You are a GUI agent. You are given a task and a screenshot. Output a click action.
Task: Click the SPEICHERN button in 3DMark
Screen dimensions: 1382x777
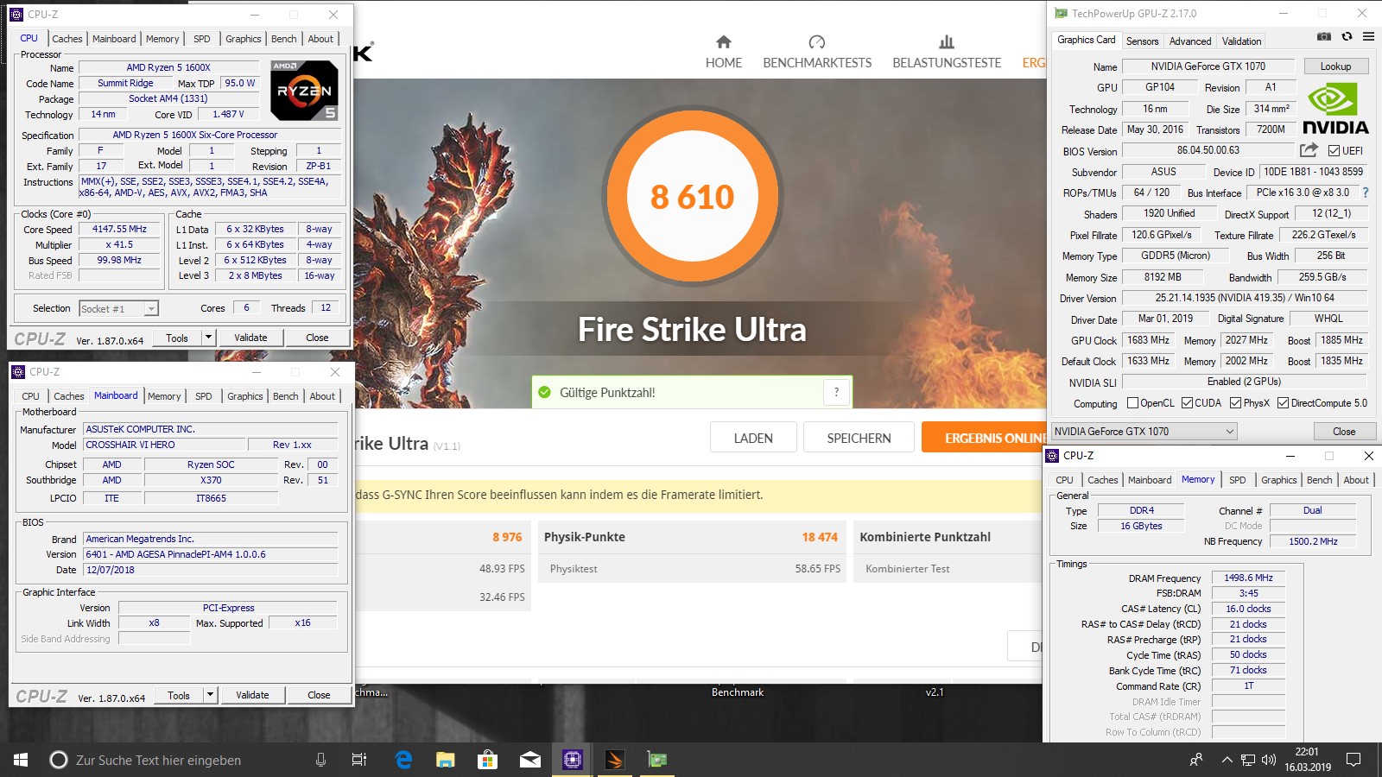coord(859,438)
